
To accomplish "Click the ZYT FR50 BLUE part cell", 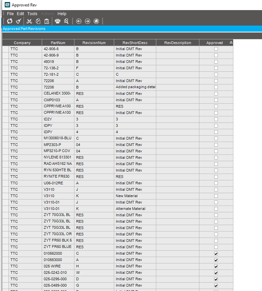I will click(58, 247).
